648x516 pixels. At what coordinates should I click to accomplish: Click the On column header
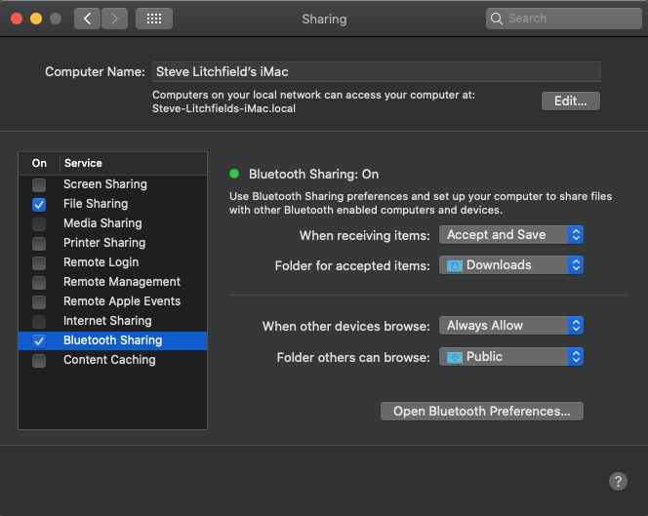(39, 163)
